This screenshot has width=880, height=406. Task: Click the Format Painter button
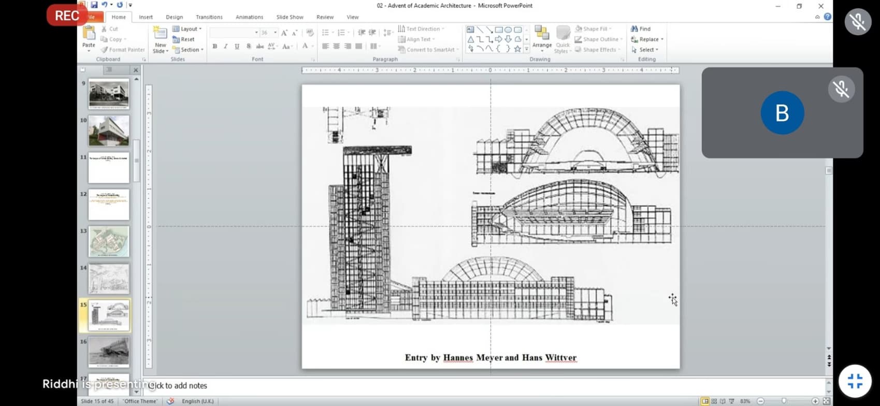(x=123, y=50)
